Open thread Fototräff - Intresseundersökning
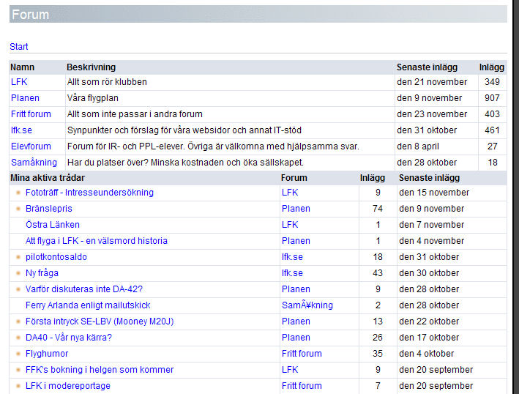This screenshot has width=519, height=394. pyautogui.click(x=89, y=193)
